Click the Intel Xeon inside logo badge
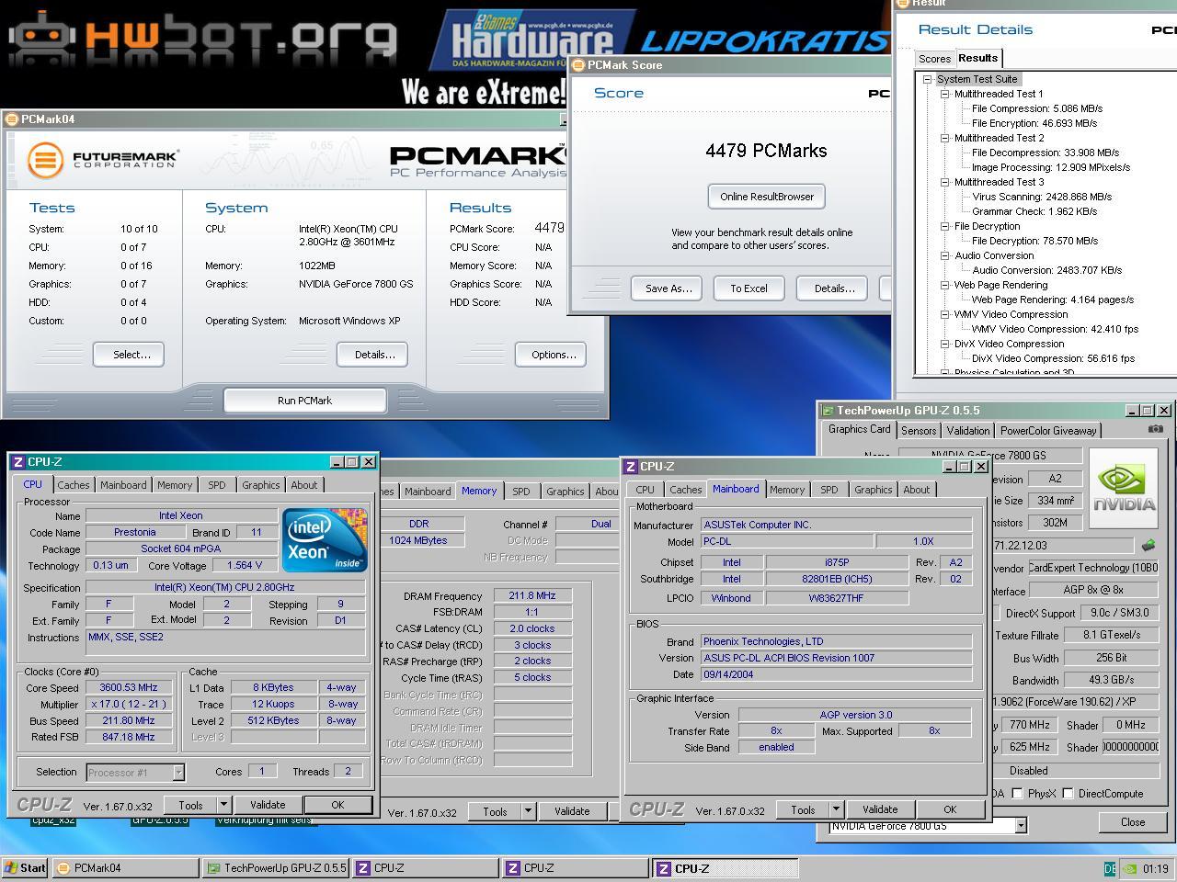The image size is (1177, 882). coord(325,540)
